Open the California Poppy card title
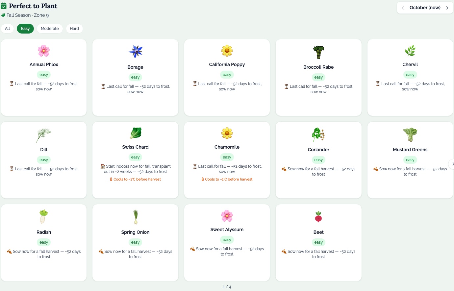454x291 pixels. click(227, 64)
